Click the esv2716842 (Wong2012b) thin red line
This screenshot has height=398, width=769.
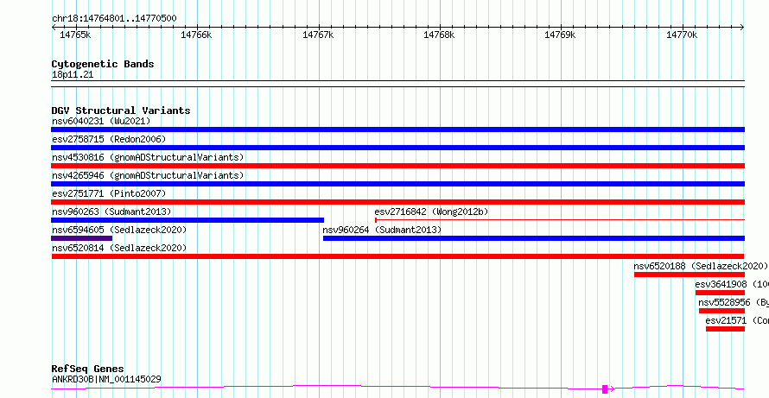tap(560, 220)
